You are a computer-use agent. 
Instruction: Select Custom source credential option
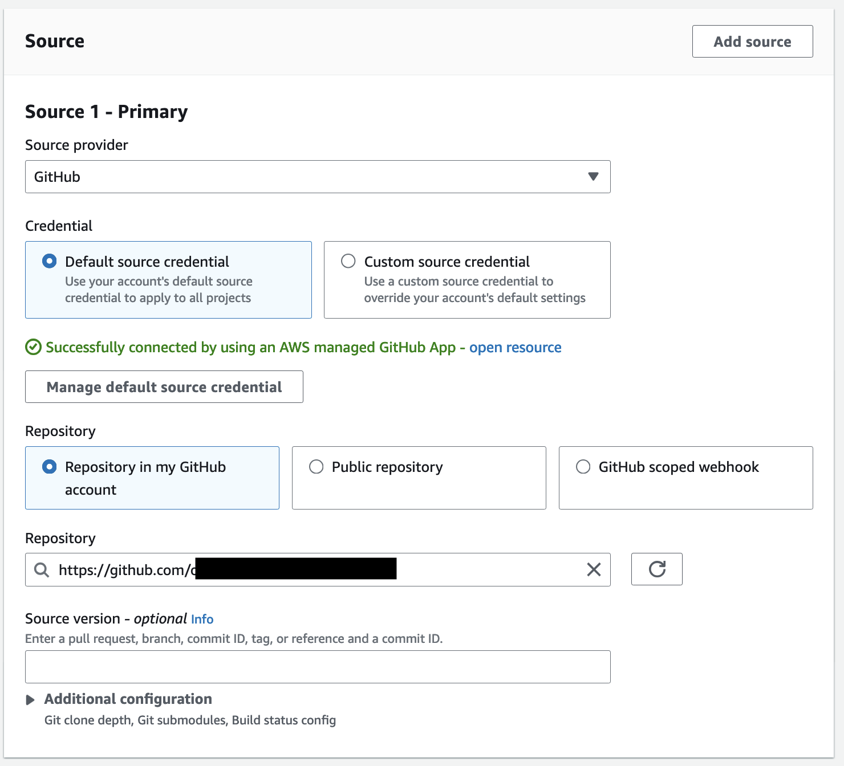(348, 262)
